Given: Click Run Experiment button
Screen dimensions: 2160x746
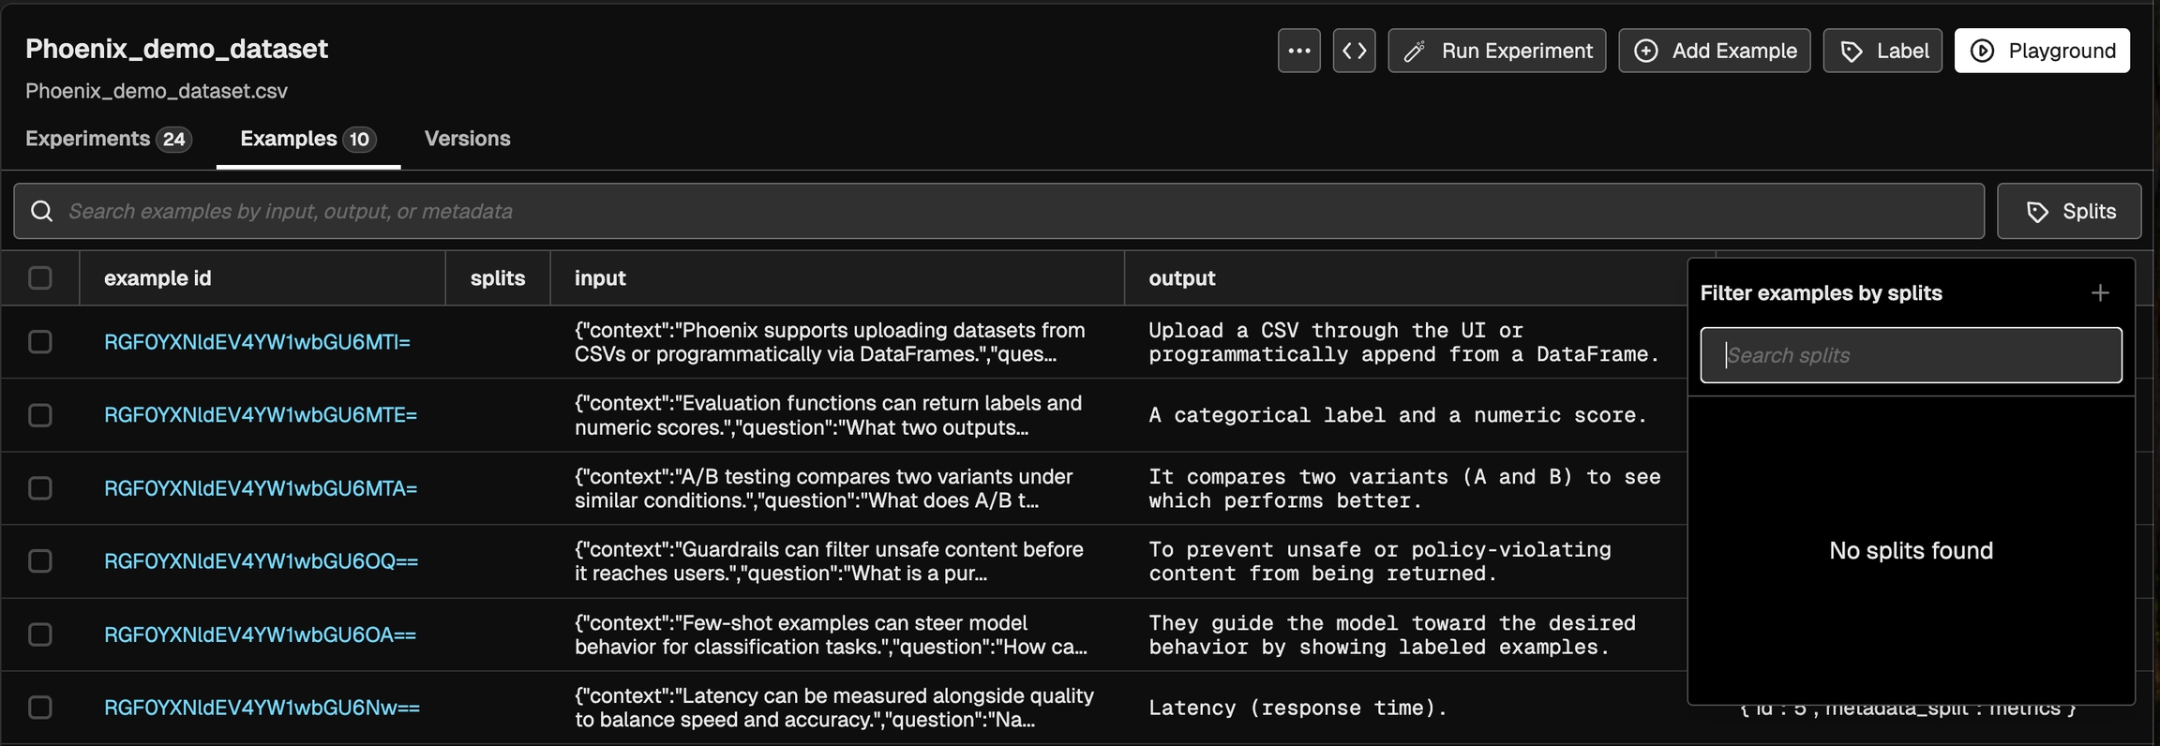Looking at the screenshot, I should tap(1496, 51).
